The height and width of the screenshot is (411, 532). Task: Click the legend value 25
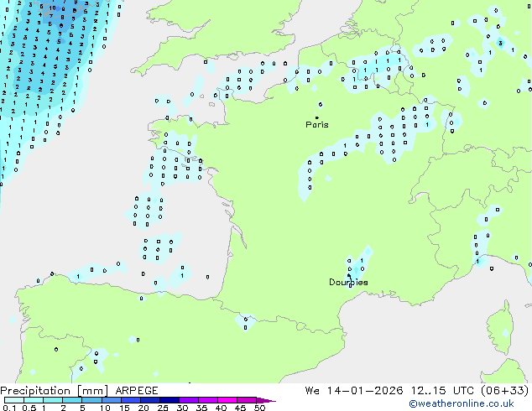click(163, 408)
